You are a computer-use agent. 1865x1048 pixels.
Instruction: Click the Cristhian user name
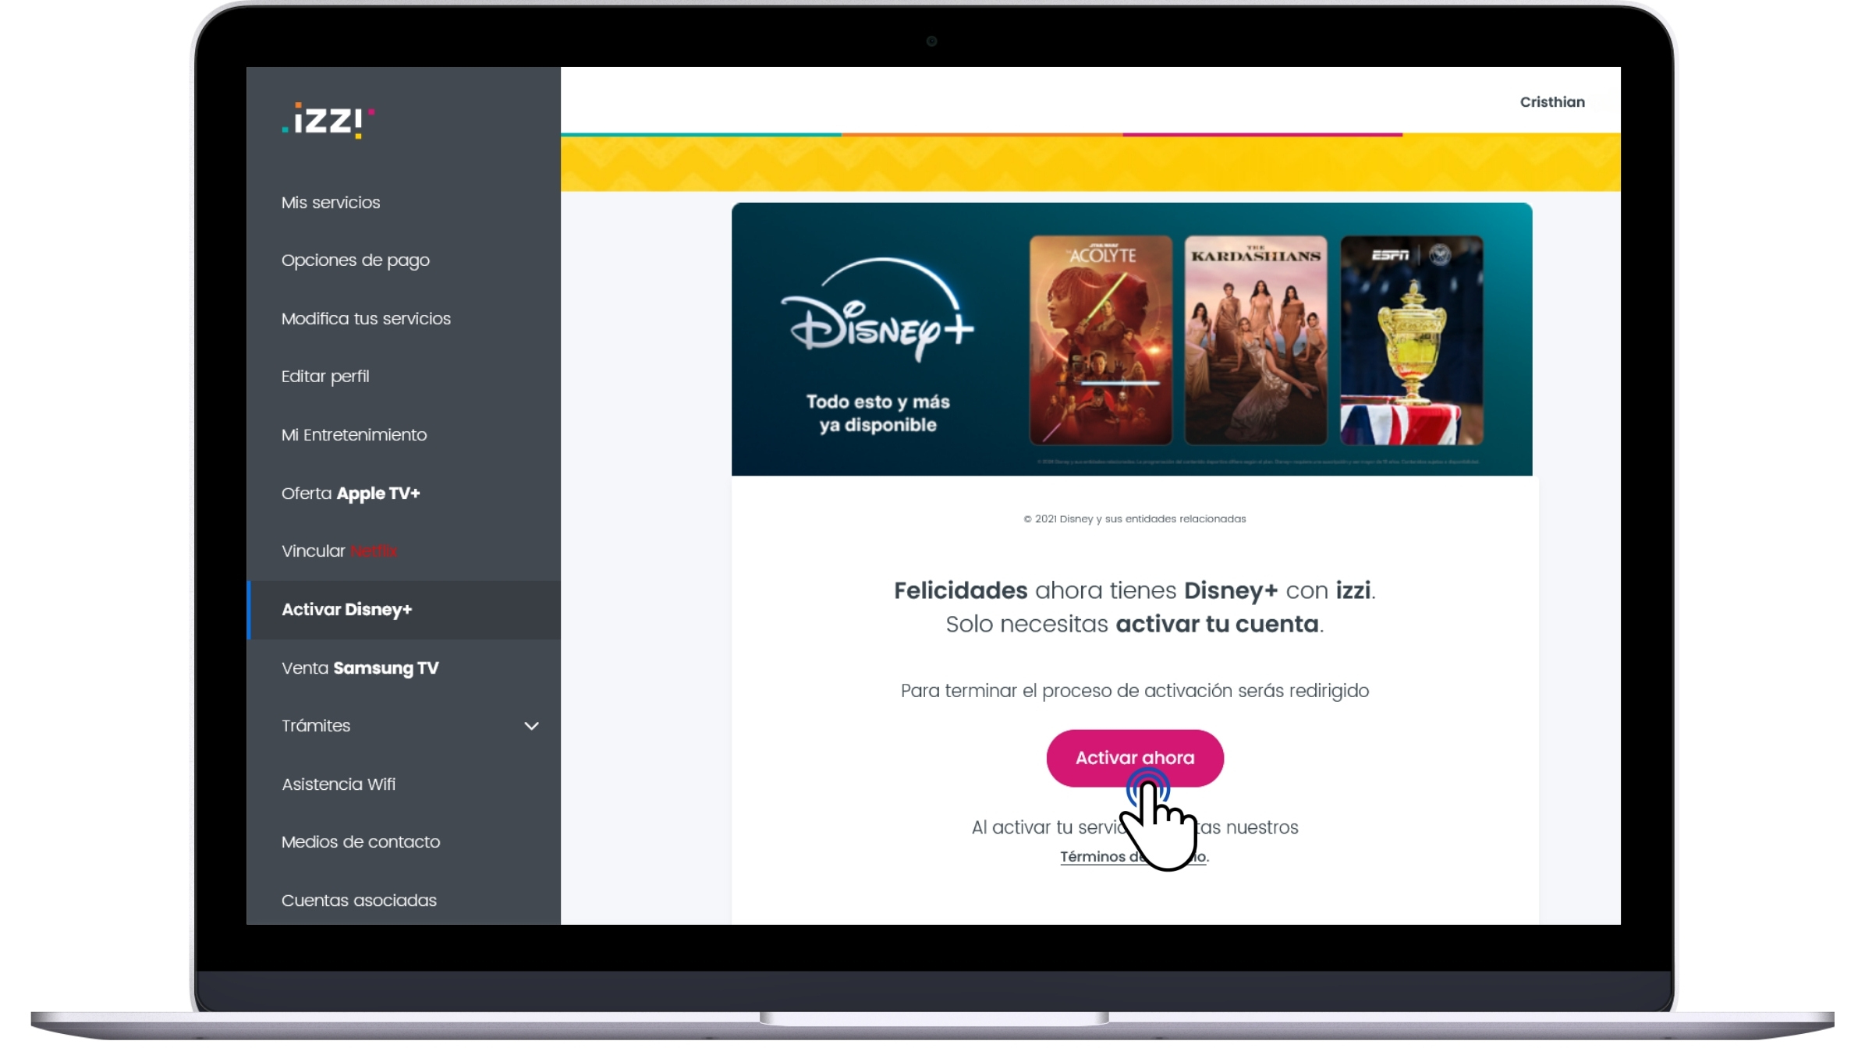tap(1552, 102)
